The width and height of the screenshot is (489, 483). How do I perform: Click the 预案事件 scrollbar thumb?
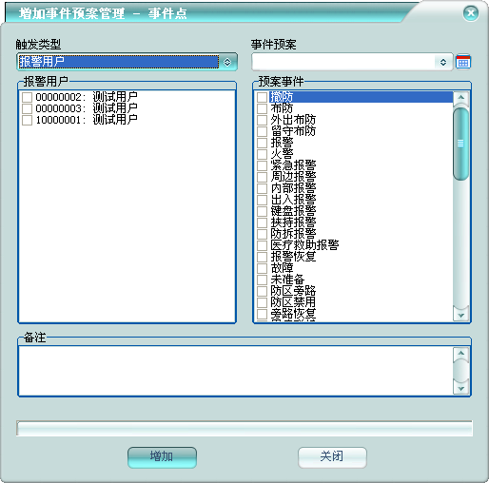click(461, 144)
